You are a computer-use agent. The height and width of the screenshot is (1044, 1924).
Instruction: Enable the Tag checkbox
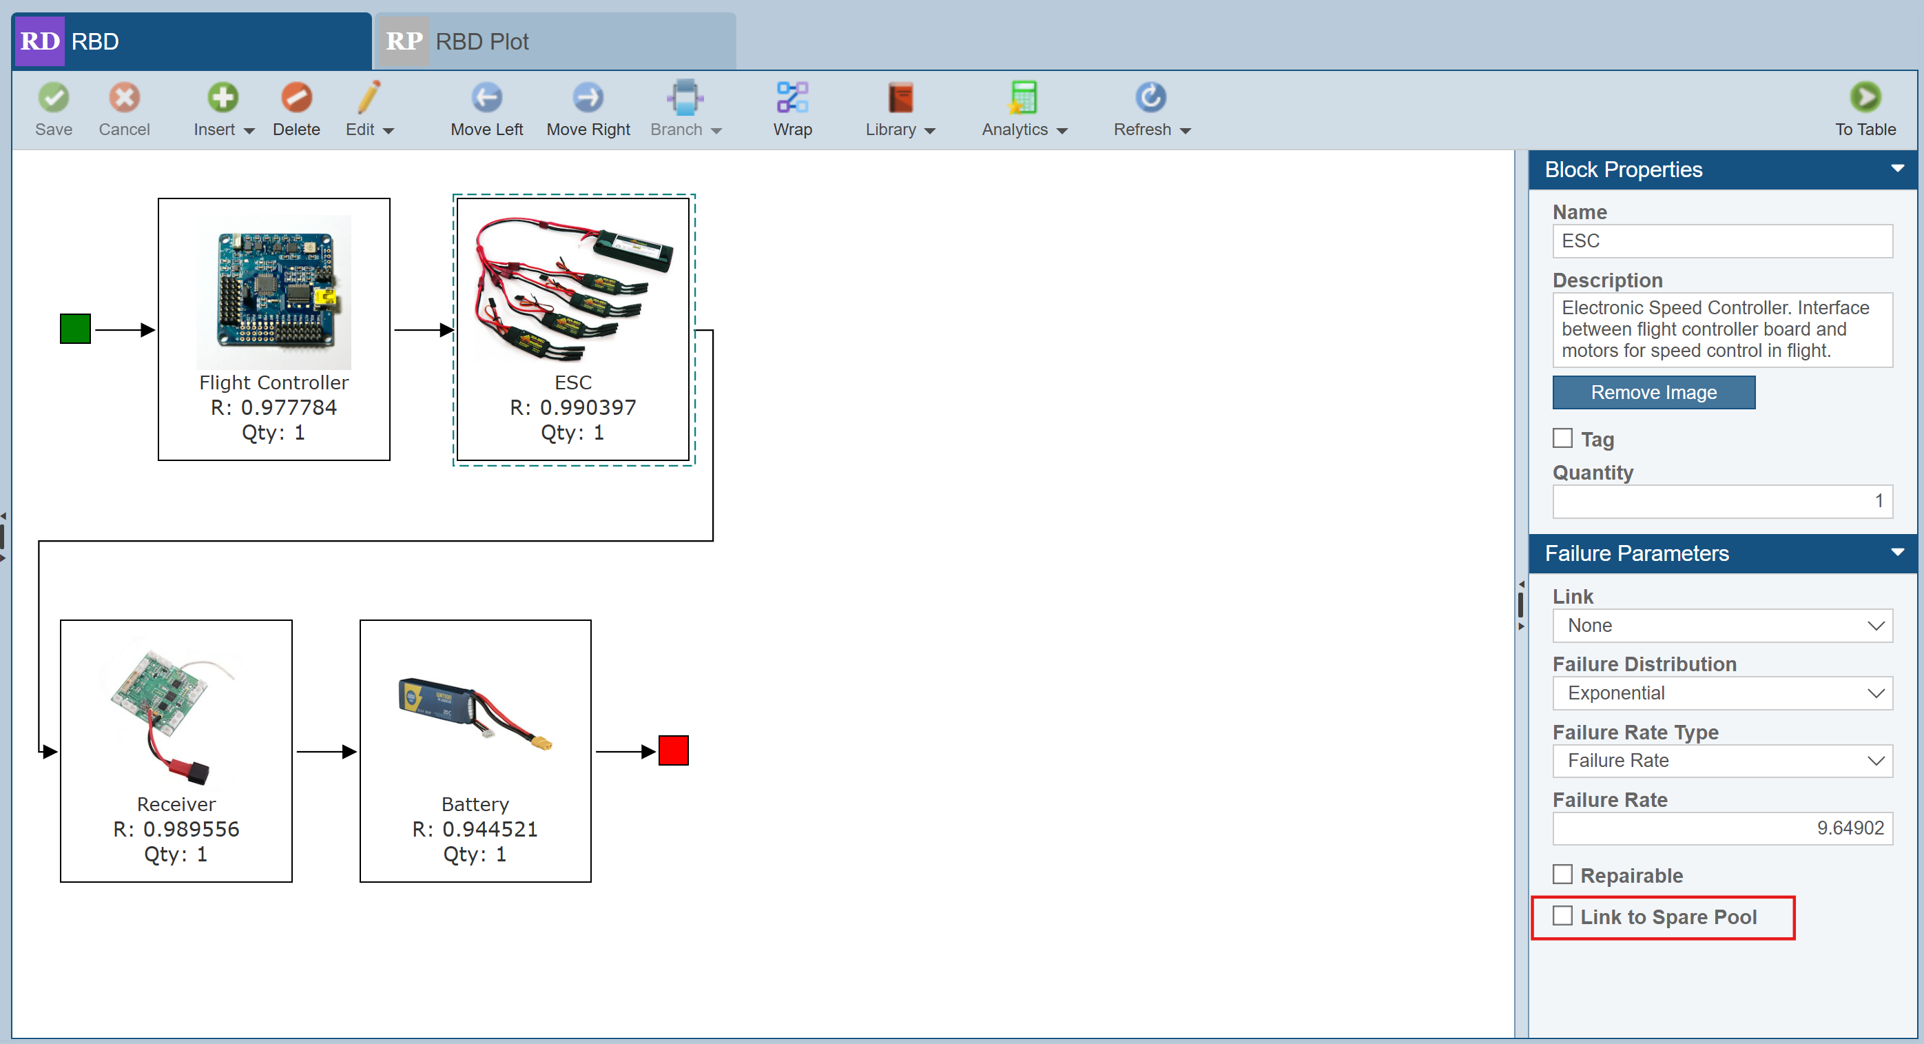click(x=1562, y=439)
